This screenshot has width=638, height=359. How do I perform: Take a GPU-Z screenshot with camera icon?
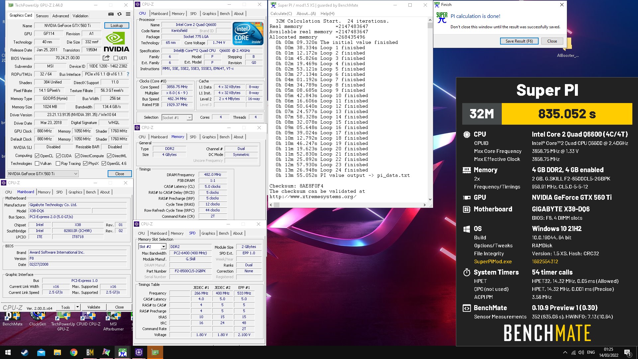111,14
